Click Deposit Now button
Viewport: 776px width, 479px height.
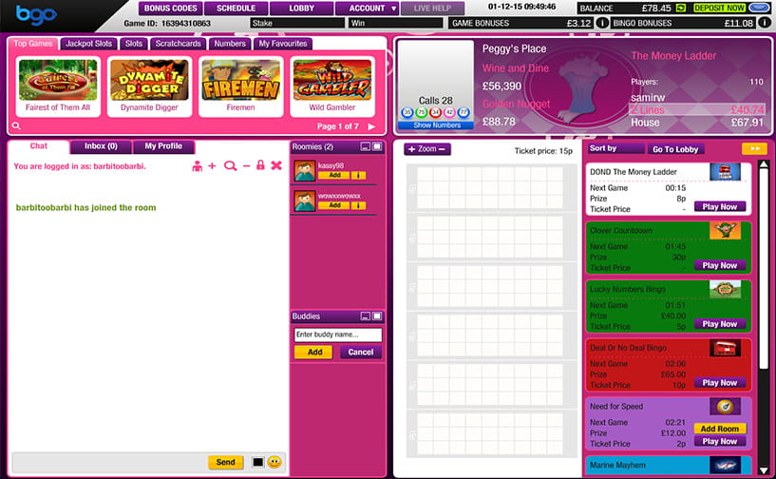click(x=719, y=8)
